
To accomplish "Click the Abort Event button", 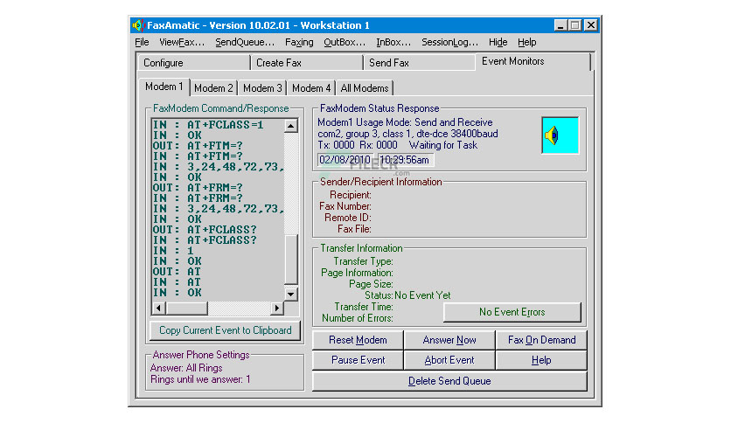I will tap(449, 360).
